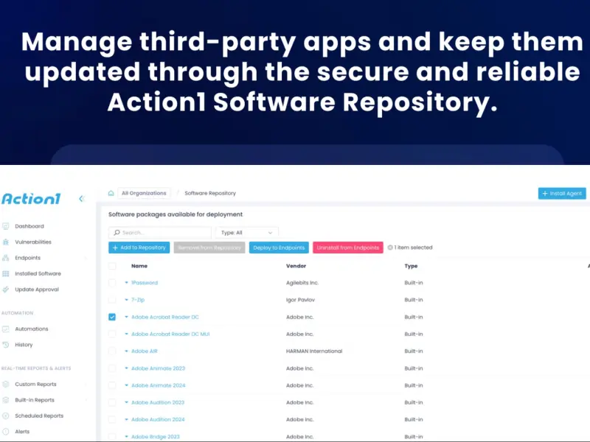Image resolution: width=590 pixels, height=442 pixels.
Task: Focus the Search input field
Action: tap(160, 233)
